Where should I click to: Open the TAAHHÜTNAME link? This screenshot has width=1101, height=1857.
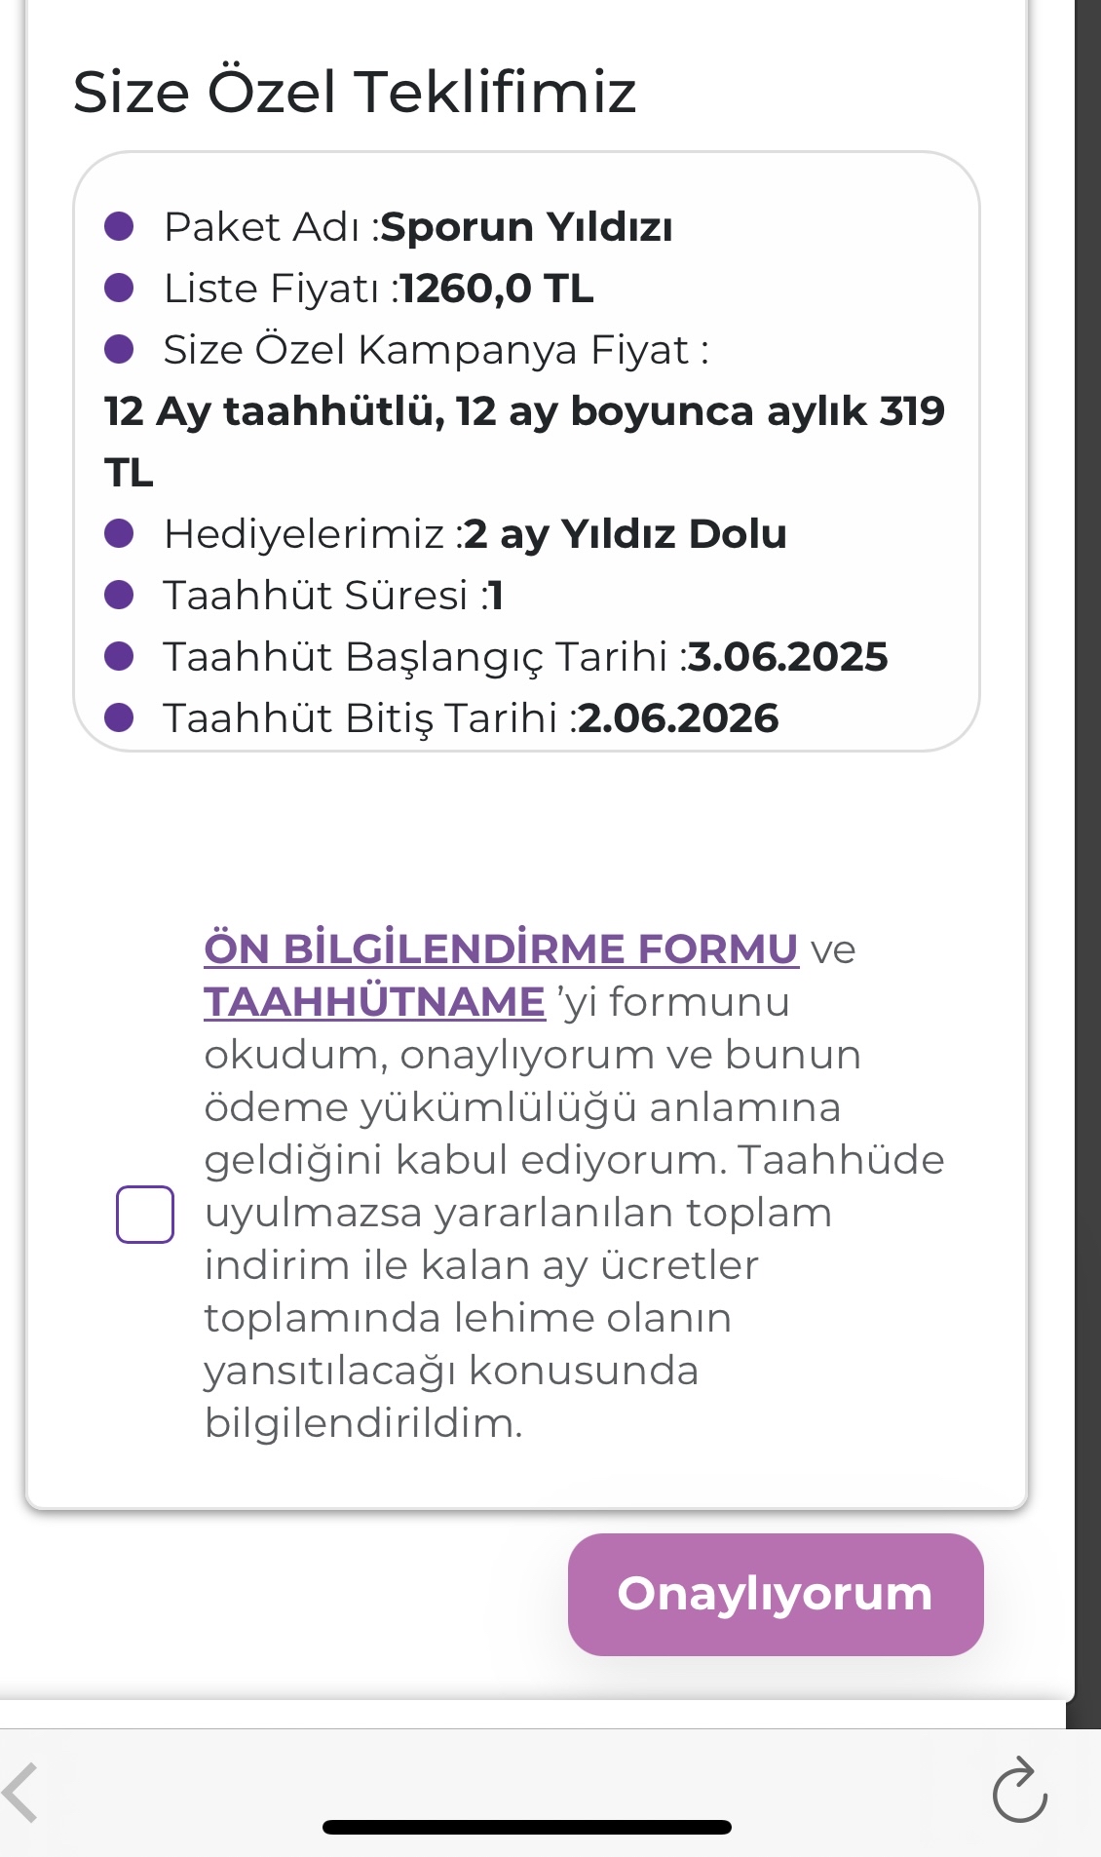(x=374, y=1002)
